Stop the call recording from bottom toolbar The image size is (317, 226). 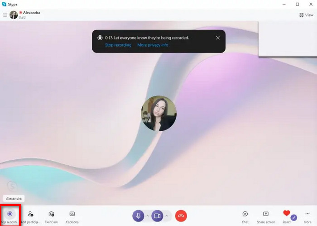pos(10,214)
